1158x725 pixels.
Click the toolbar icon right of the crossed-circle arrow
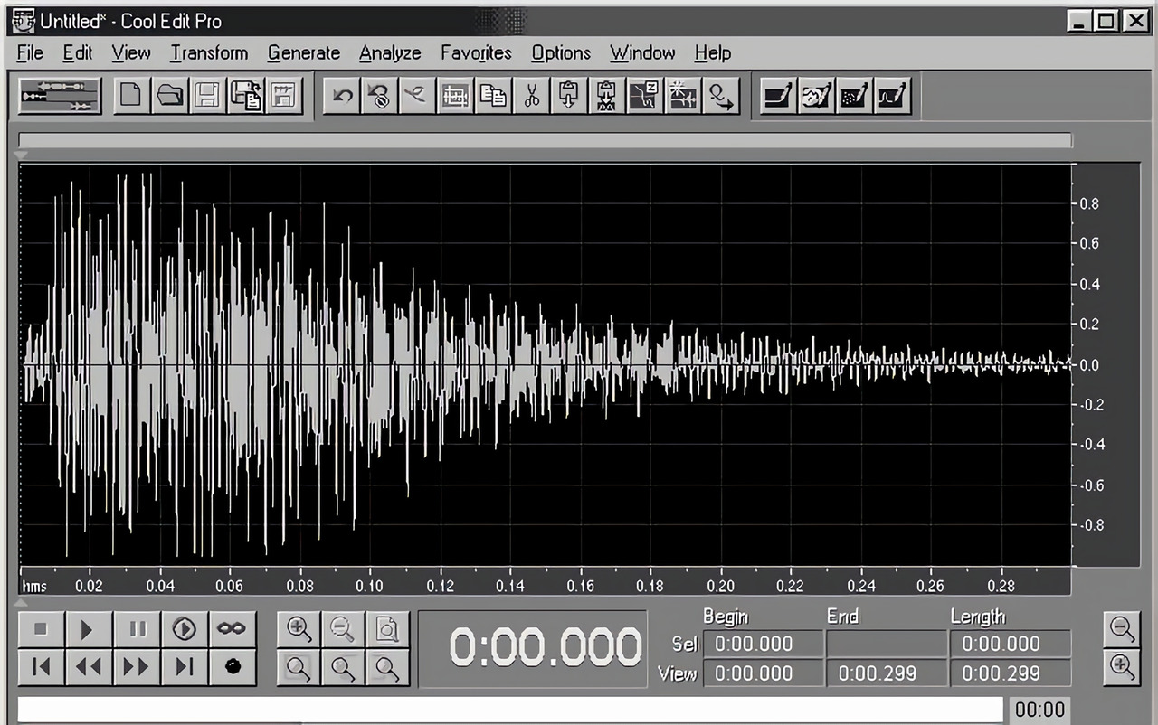coord(417,96)
